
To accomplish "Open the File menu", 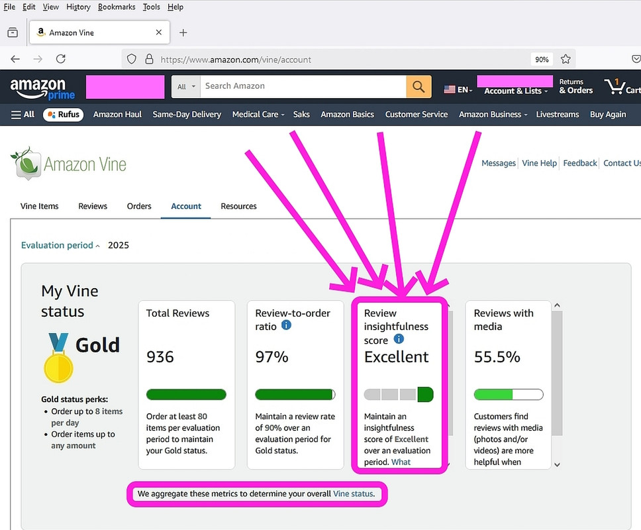I will point(9,7).
